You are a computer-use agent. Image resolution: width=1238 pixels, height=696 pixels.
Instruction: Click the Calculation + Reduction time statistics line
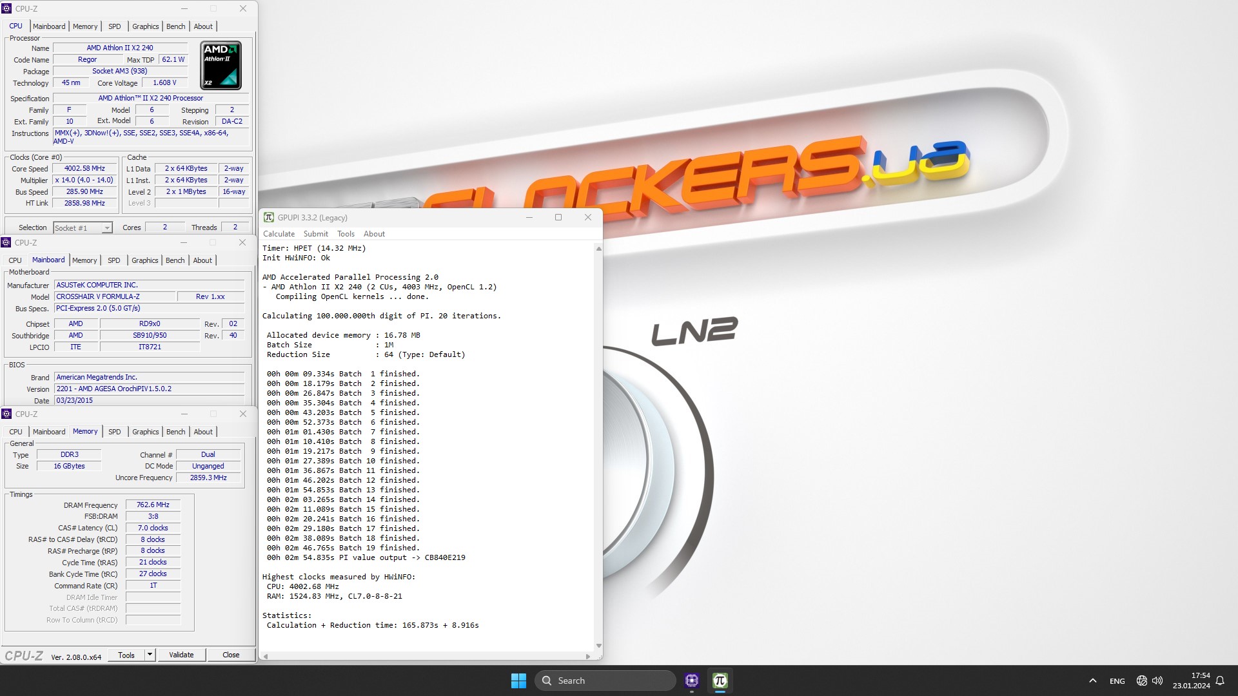coord(373,625)
